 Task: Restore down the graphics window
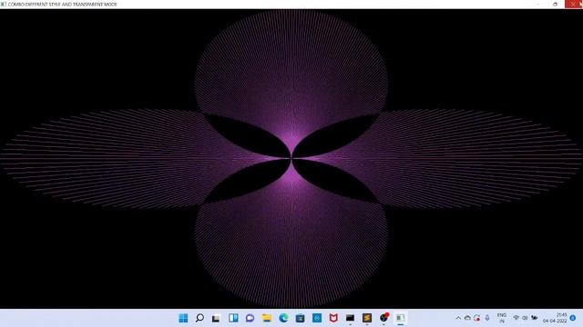(555, 4)
